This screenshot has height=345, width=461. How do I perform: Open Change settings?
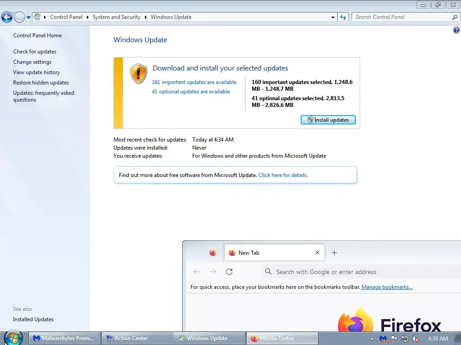point(32,62)
